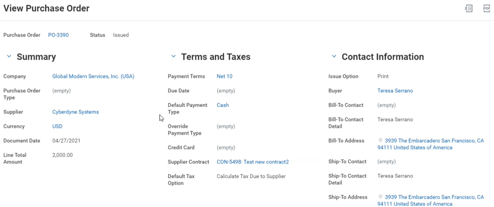494x207 pixels.
Task: Click the Issued status value
Action: (121, 35)
